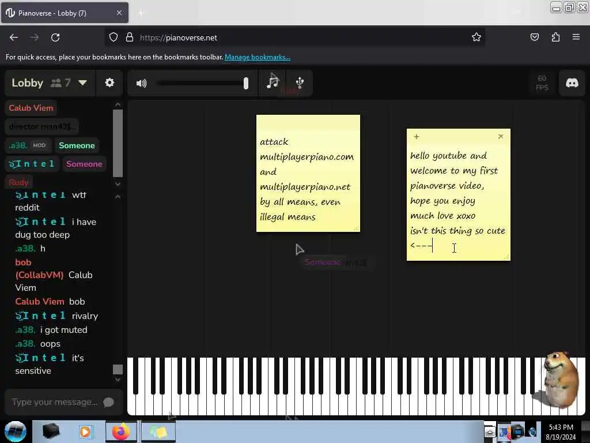
Task: Click chat message 'i have dug too deep'
Action: coord(55,228)
